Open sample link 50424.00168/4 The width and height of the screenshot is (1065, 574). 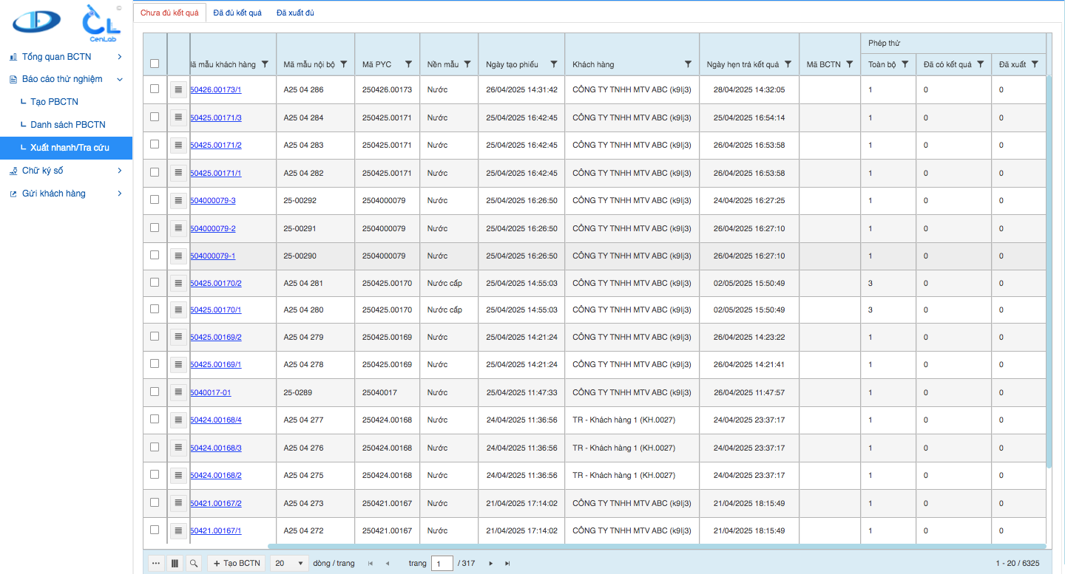pyautogui.click(x=216, y=420)
